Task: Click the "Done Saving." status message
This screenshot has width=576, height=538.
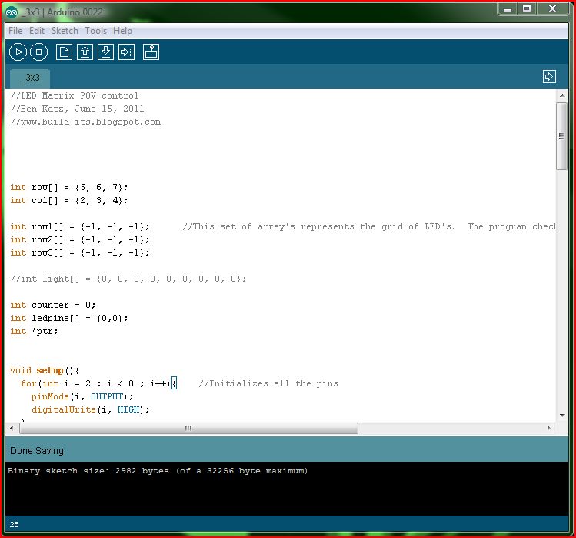Action: tap(38, 451)
